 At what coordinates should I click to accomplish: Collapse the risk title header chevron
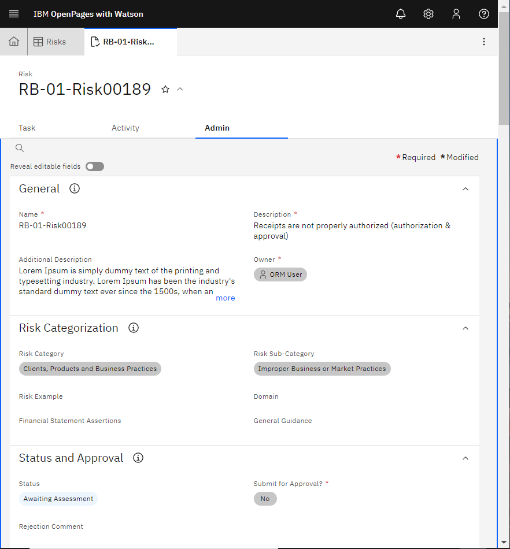[x=180, y=89]
